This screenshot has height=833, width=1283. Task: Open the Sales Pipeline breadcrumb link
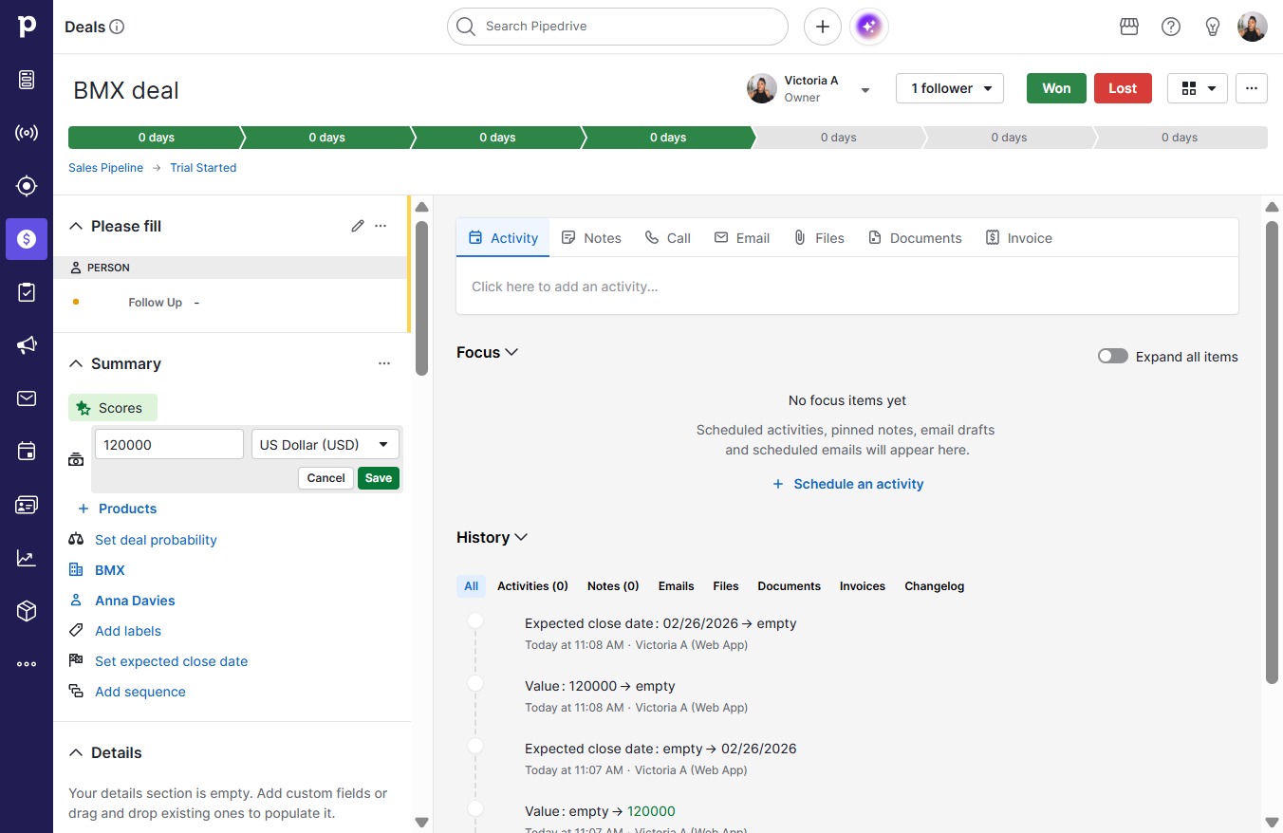(x=105, y=168)
